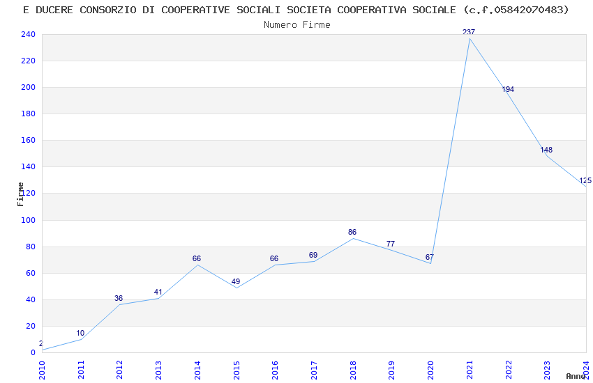Click the y-axis value 40
The image size is (593, 383).
point(31,299)
